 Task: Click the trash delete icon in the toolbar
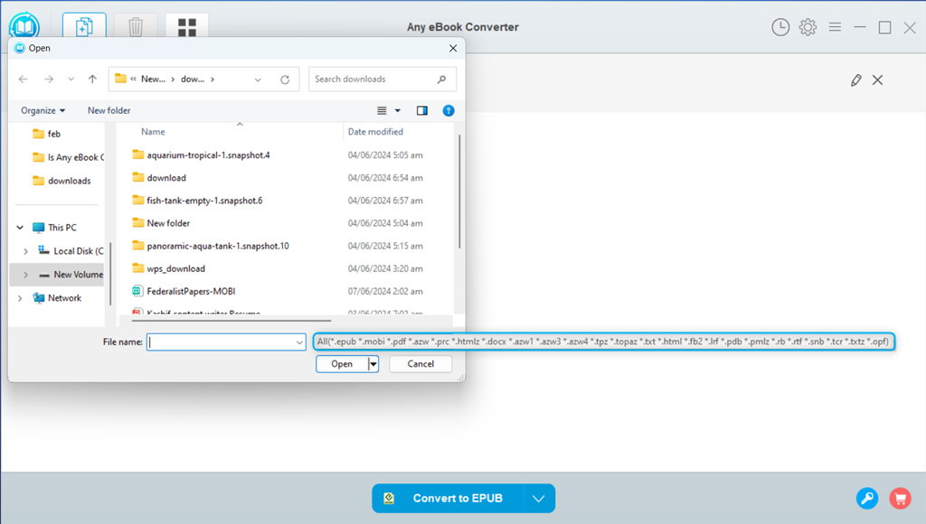click(136, 26)
